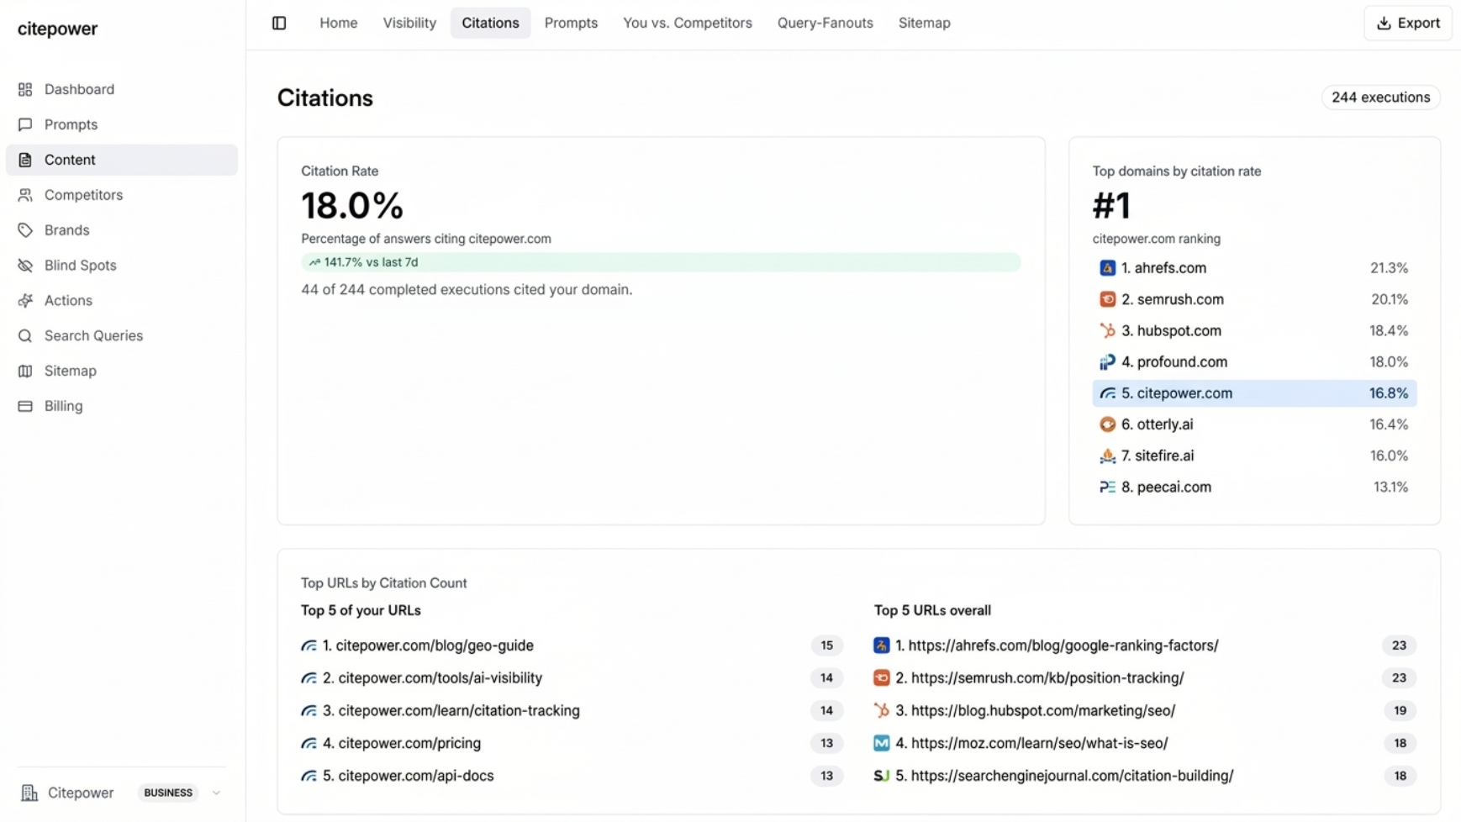Open the Dashboard grid icon
This screenshot has height=822, width=1461.
tap(25, 89)
